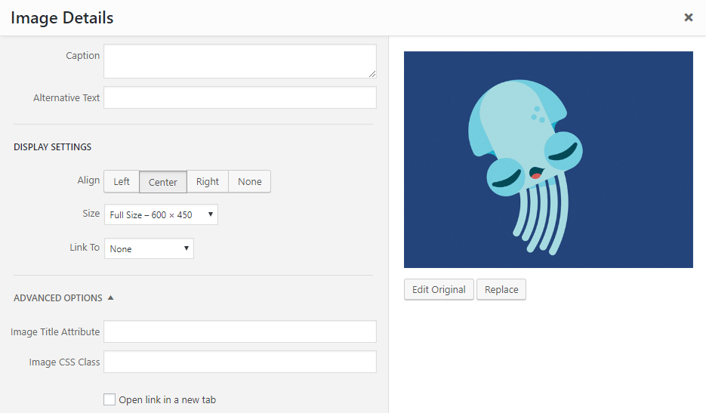Viewport: 706px width, 413px height.
Task: Click the Replace image button
Action: coord(501,290)
